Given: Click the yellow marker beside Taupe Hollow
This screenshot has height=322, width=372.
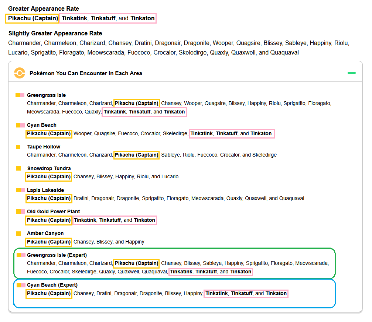Looking at the screenshot, I should click(18, 147).
